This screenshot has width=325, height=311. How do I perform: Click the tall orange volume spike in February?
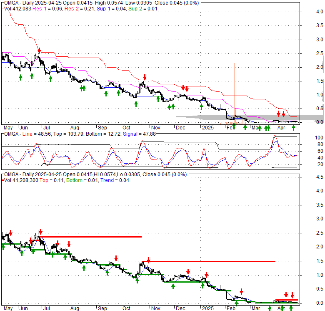click(234, 92)
